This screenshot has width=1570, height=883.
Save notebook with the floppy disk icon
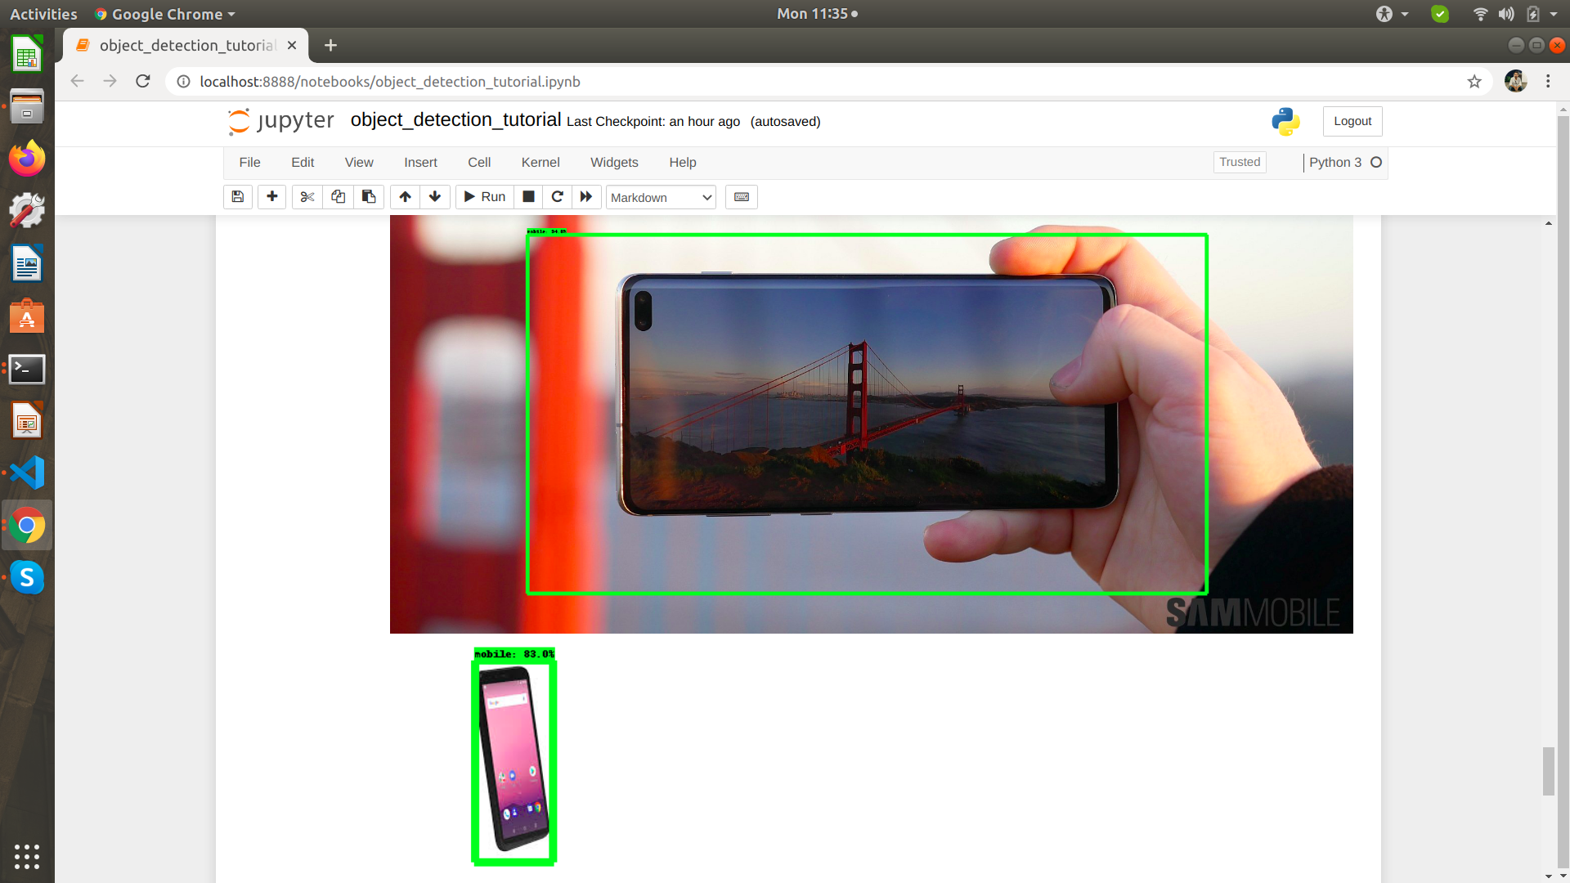pos(238,197)
